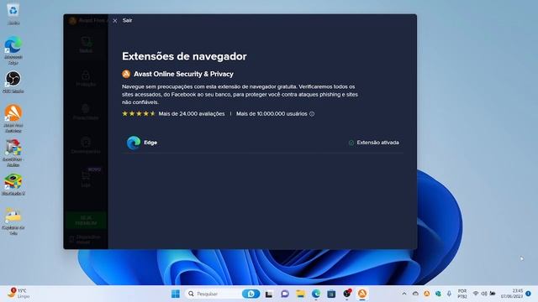Screen dimensions: 538x302
Task: Click the five-star rating
Action: (x=139, y=114)
